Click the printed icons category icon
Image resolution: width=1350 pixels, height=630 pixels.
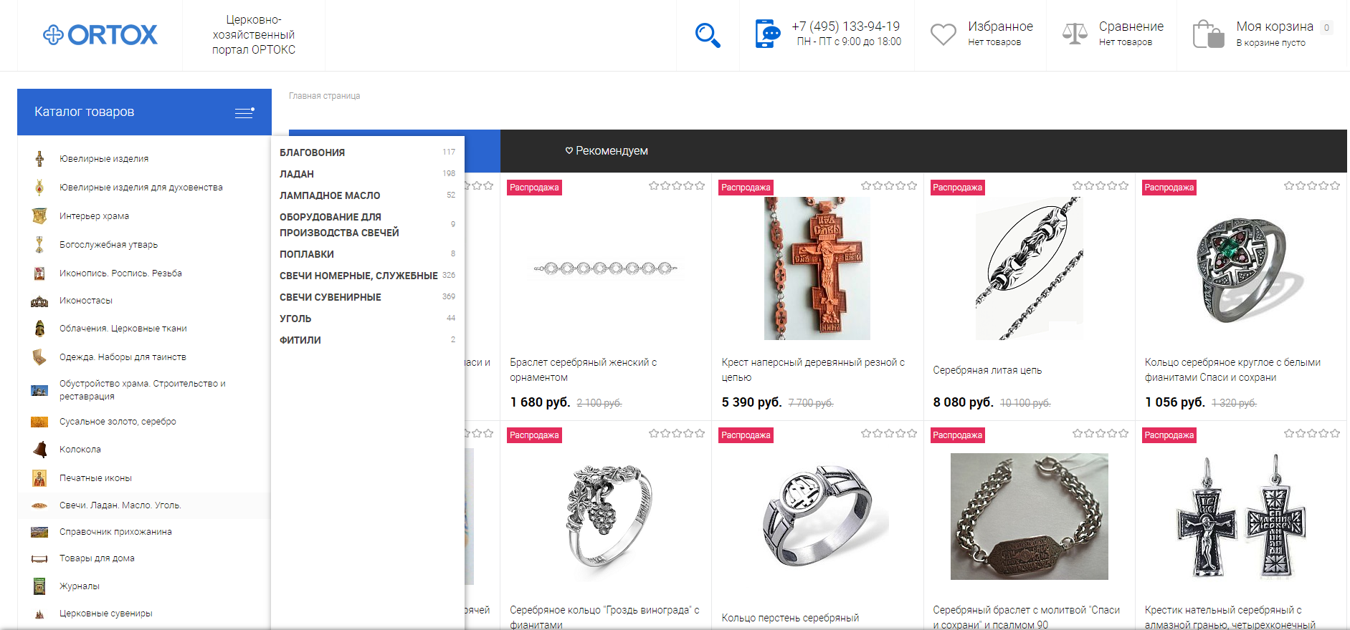coord(39,478)
